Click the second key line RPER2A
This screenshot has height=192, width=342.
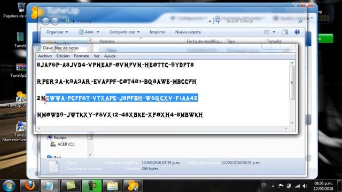[116, 82]
